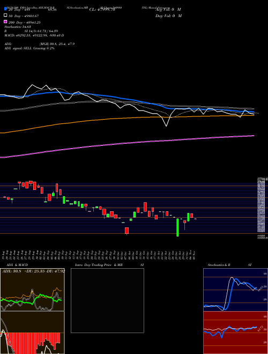Viewport: 268px width, 354px height.
Task: Click the thick blue 20 day average line
Action: (x=127, y=99)
